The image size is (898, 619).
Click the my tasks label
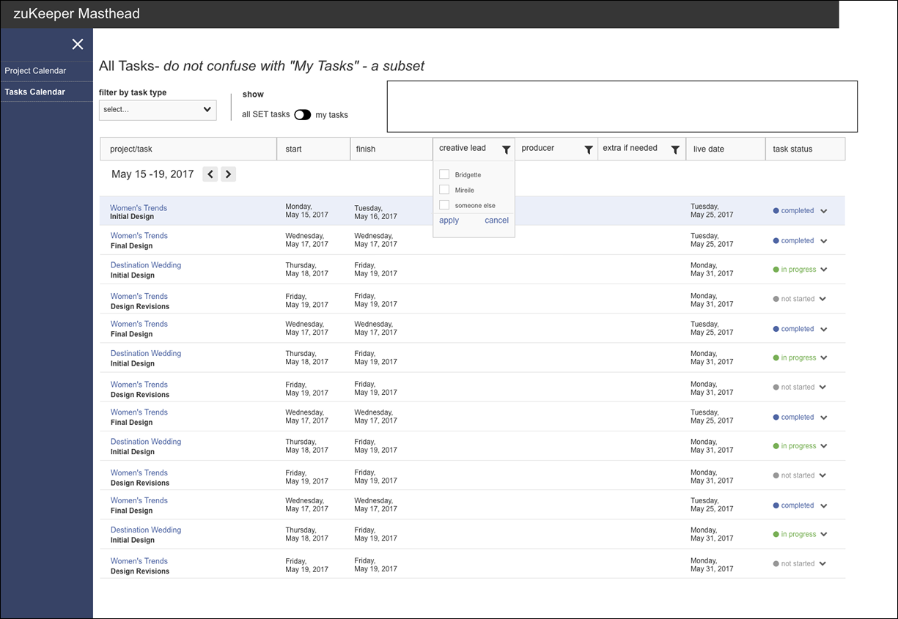point(332,115)
